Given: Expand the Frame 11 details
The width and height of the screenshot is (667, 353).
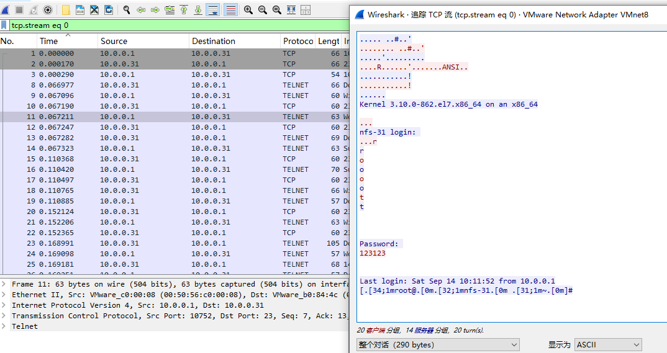Looking at the screenshot, I should tap(4, 284).
